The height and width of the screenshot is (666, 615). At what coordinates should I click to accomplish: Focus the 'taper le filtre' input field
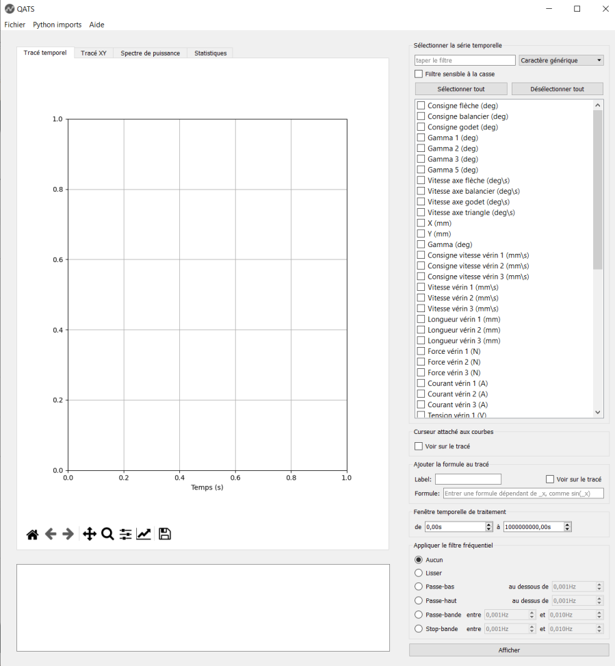[x=464, y=60]
